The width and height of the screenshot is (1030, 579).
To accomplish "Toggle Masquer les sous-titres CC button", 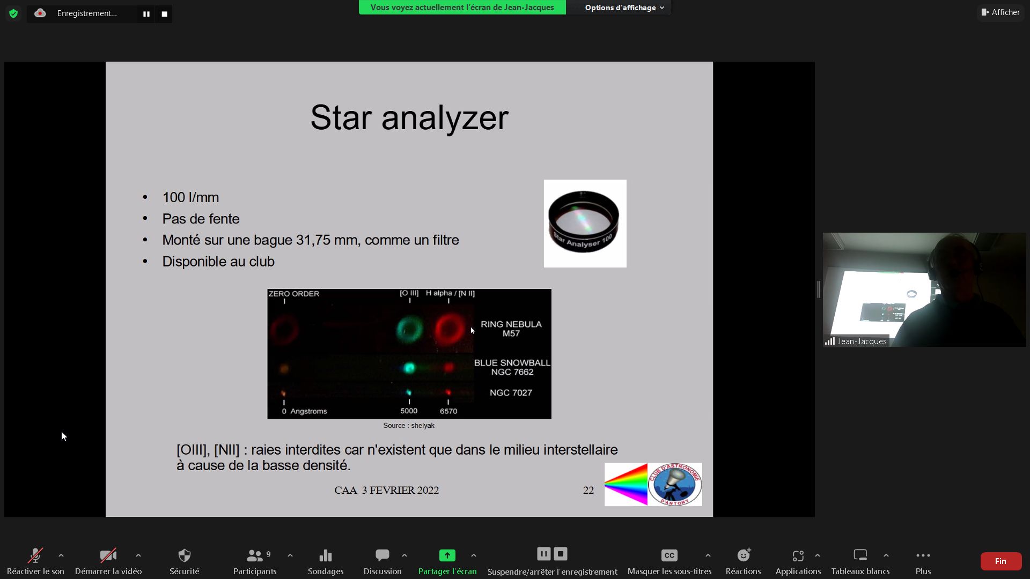I will pyautogui.click(x=669, y=561).
